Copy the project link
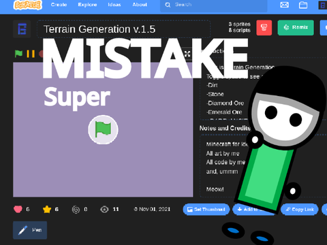This screenshot has width=327, height=245. (300, 210)
